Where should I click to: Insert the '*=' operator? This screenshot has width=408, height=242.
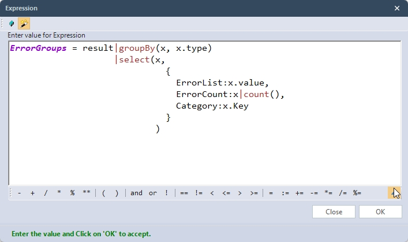point(328,193)
